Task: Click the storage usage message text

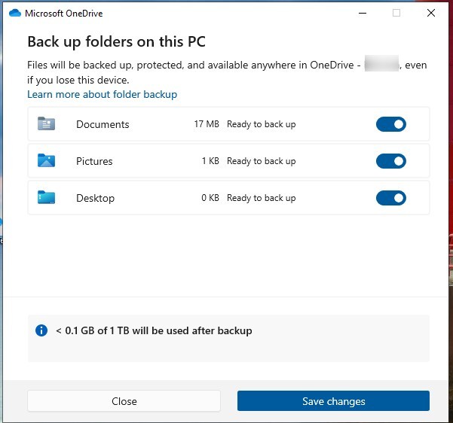Action: tap(154, 330)
